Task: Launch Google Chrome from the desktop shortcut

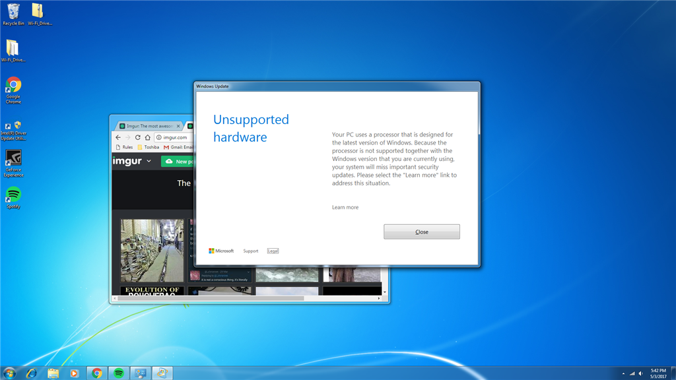Action: pyautogui.click(x=13, y=90)
